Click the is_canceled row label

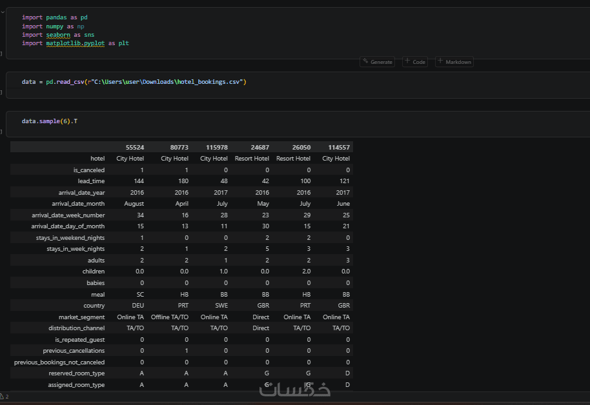click(x=89, y=170)
